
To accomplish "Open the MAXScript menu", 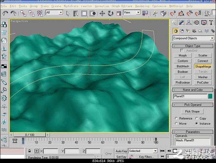I will coord(176,6).
